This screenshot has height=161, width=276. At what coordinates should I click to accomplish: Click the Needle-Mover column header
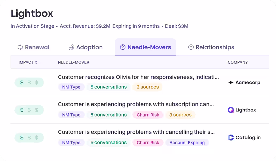73,62
